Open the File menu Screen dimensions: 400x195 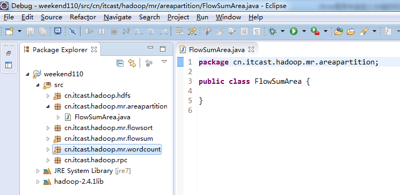9,17
